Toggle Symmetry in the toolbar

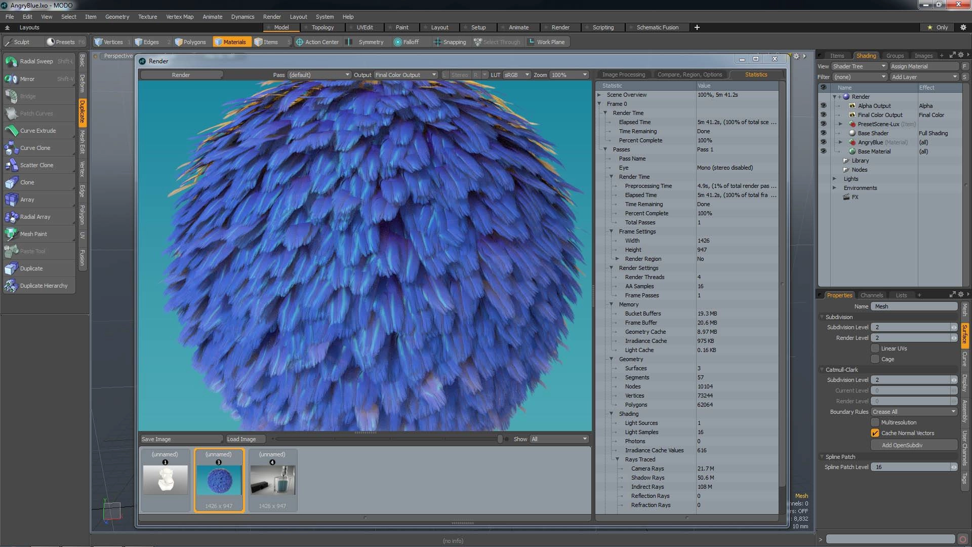tap(366, 42)
